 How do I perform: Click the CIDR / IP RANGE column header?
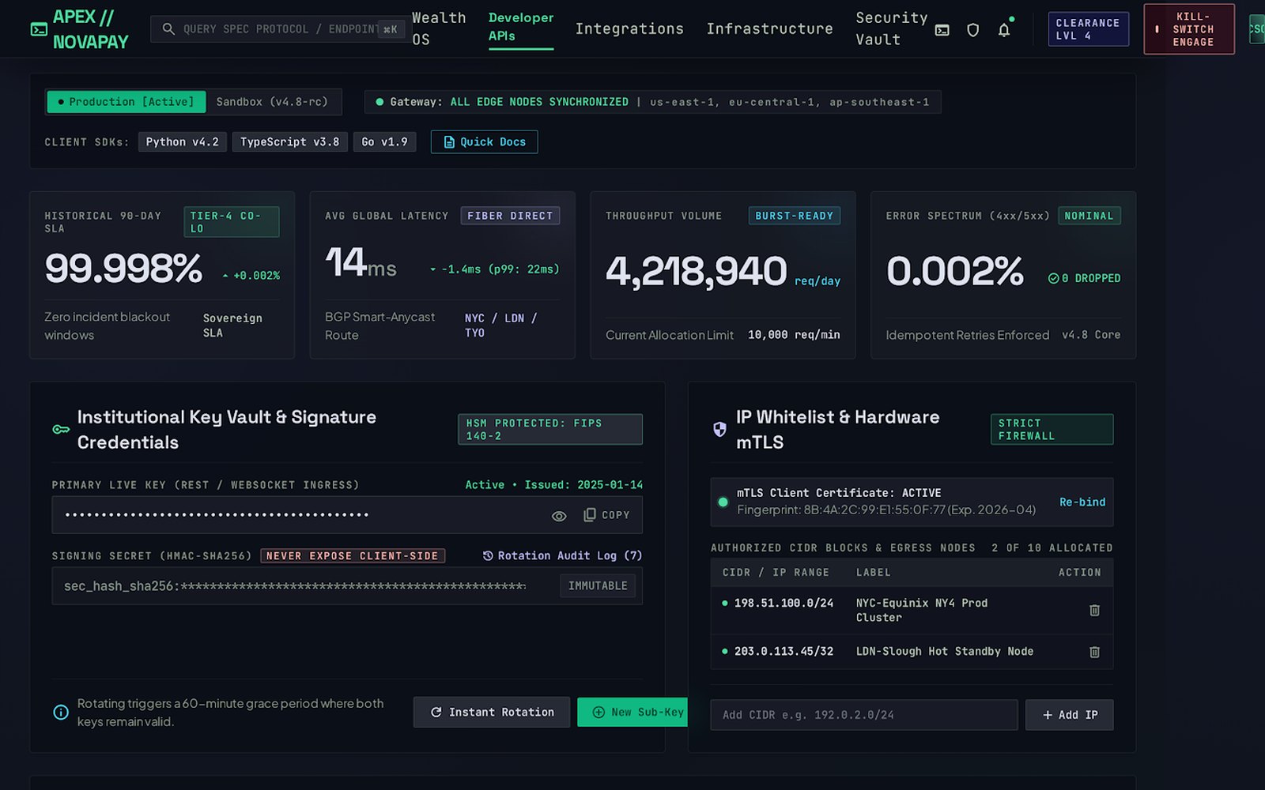point(776,573)
